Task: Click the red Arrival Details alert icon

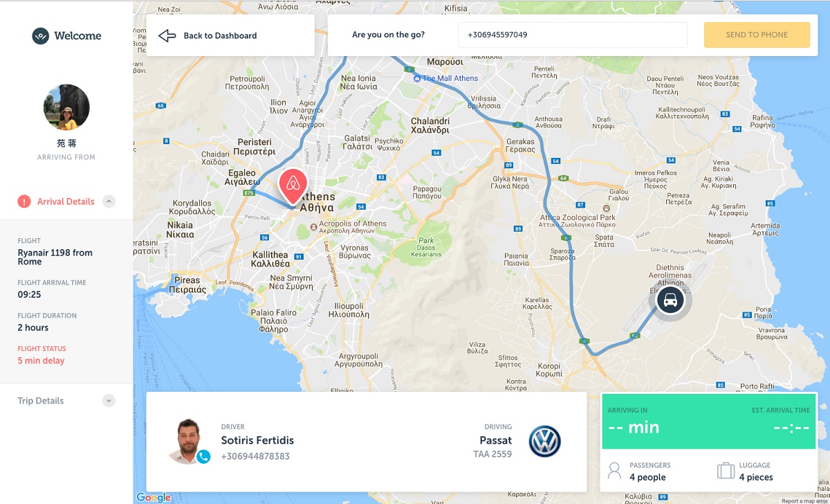Action: [24, 201]
